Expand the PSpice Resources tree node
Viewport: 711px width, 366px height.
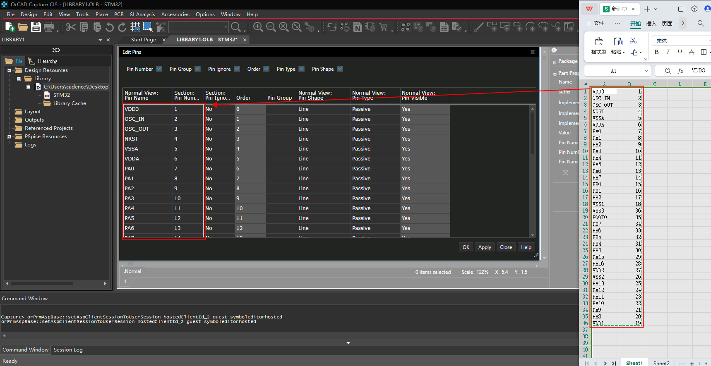coord(9,136)
